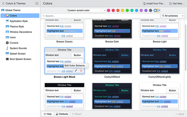Screen dimensions: 187x117
Task: Click the Breeze Light Black scheme label
Action: (65, 77)
